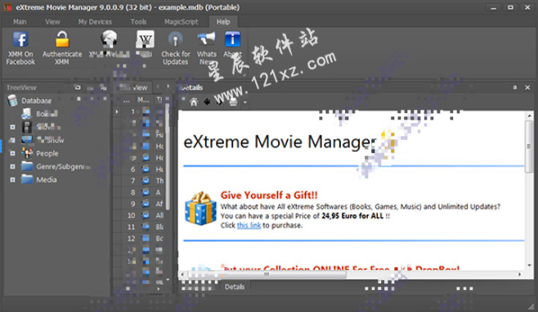
Task: Expand the Genre/Subgenre node
Action: [x=12, y=166]
